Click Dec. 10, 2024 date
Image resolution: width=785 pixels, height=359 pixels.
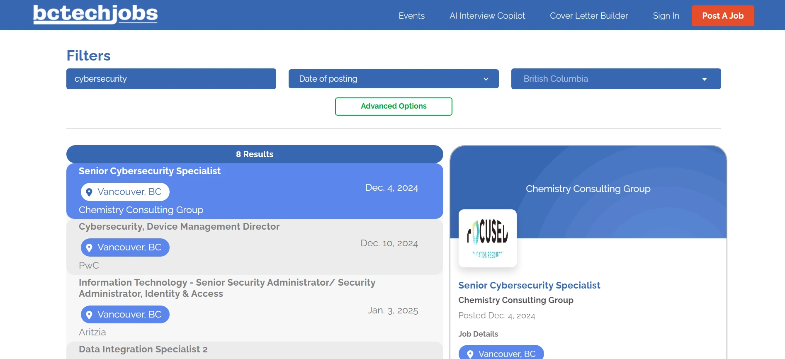(x=389, y=243)
